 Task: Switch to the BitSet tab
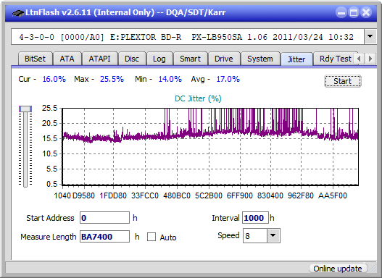[35, 59]
